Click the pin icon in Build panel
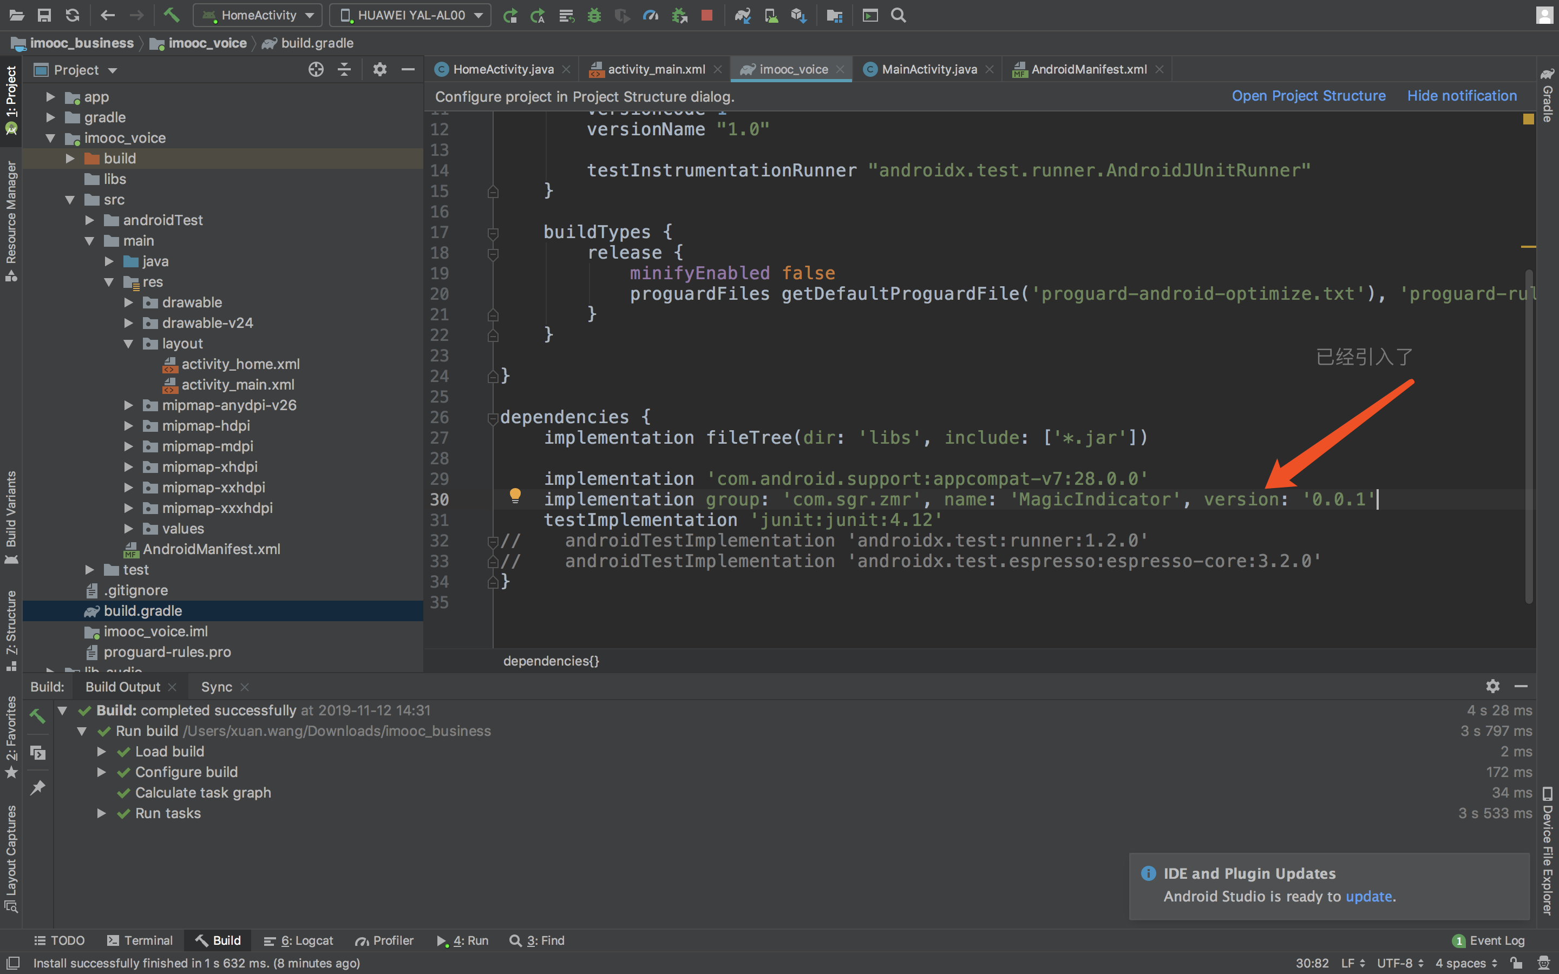Screen dimensions: 1559x974 click(x=37, y=787)
